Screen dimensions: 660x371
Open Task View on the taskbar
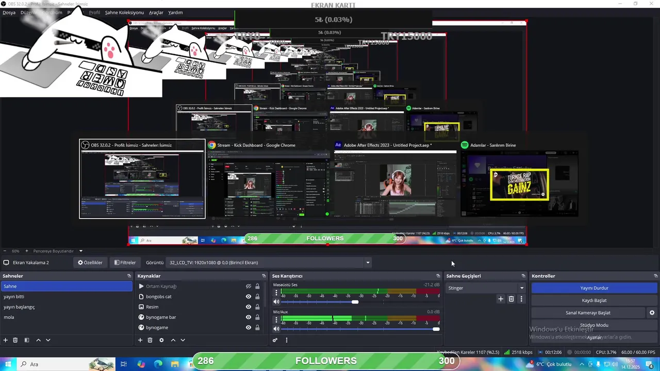(x=124, y=364)
